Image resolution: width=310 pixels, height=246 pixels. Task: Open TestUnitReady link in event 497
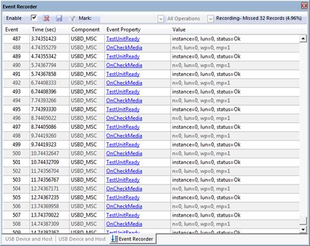123,127
